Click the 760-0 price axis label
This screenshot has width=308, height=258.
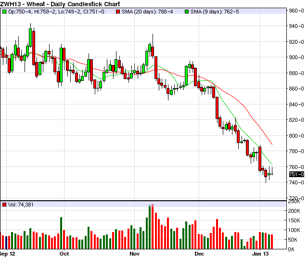point(296,167)
